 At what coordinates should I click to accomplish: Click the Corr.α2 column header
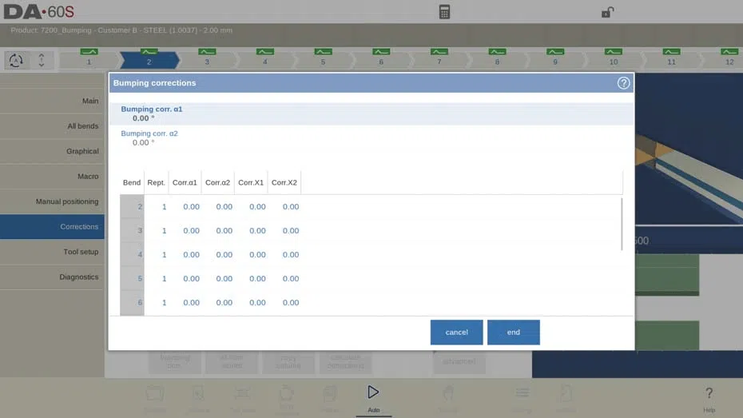click(217, 182)
